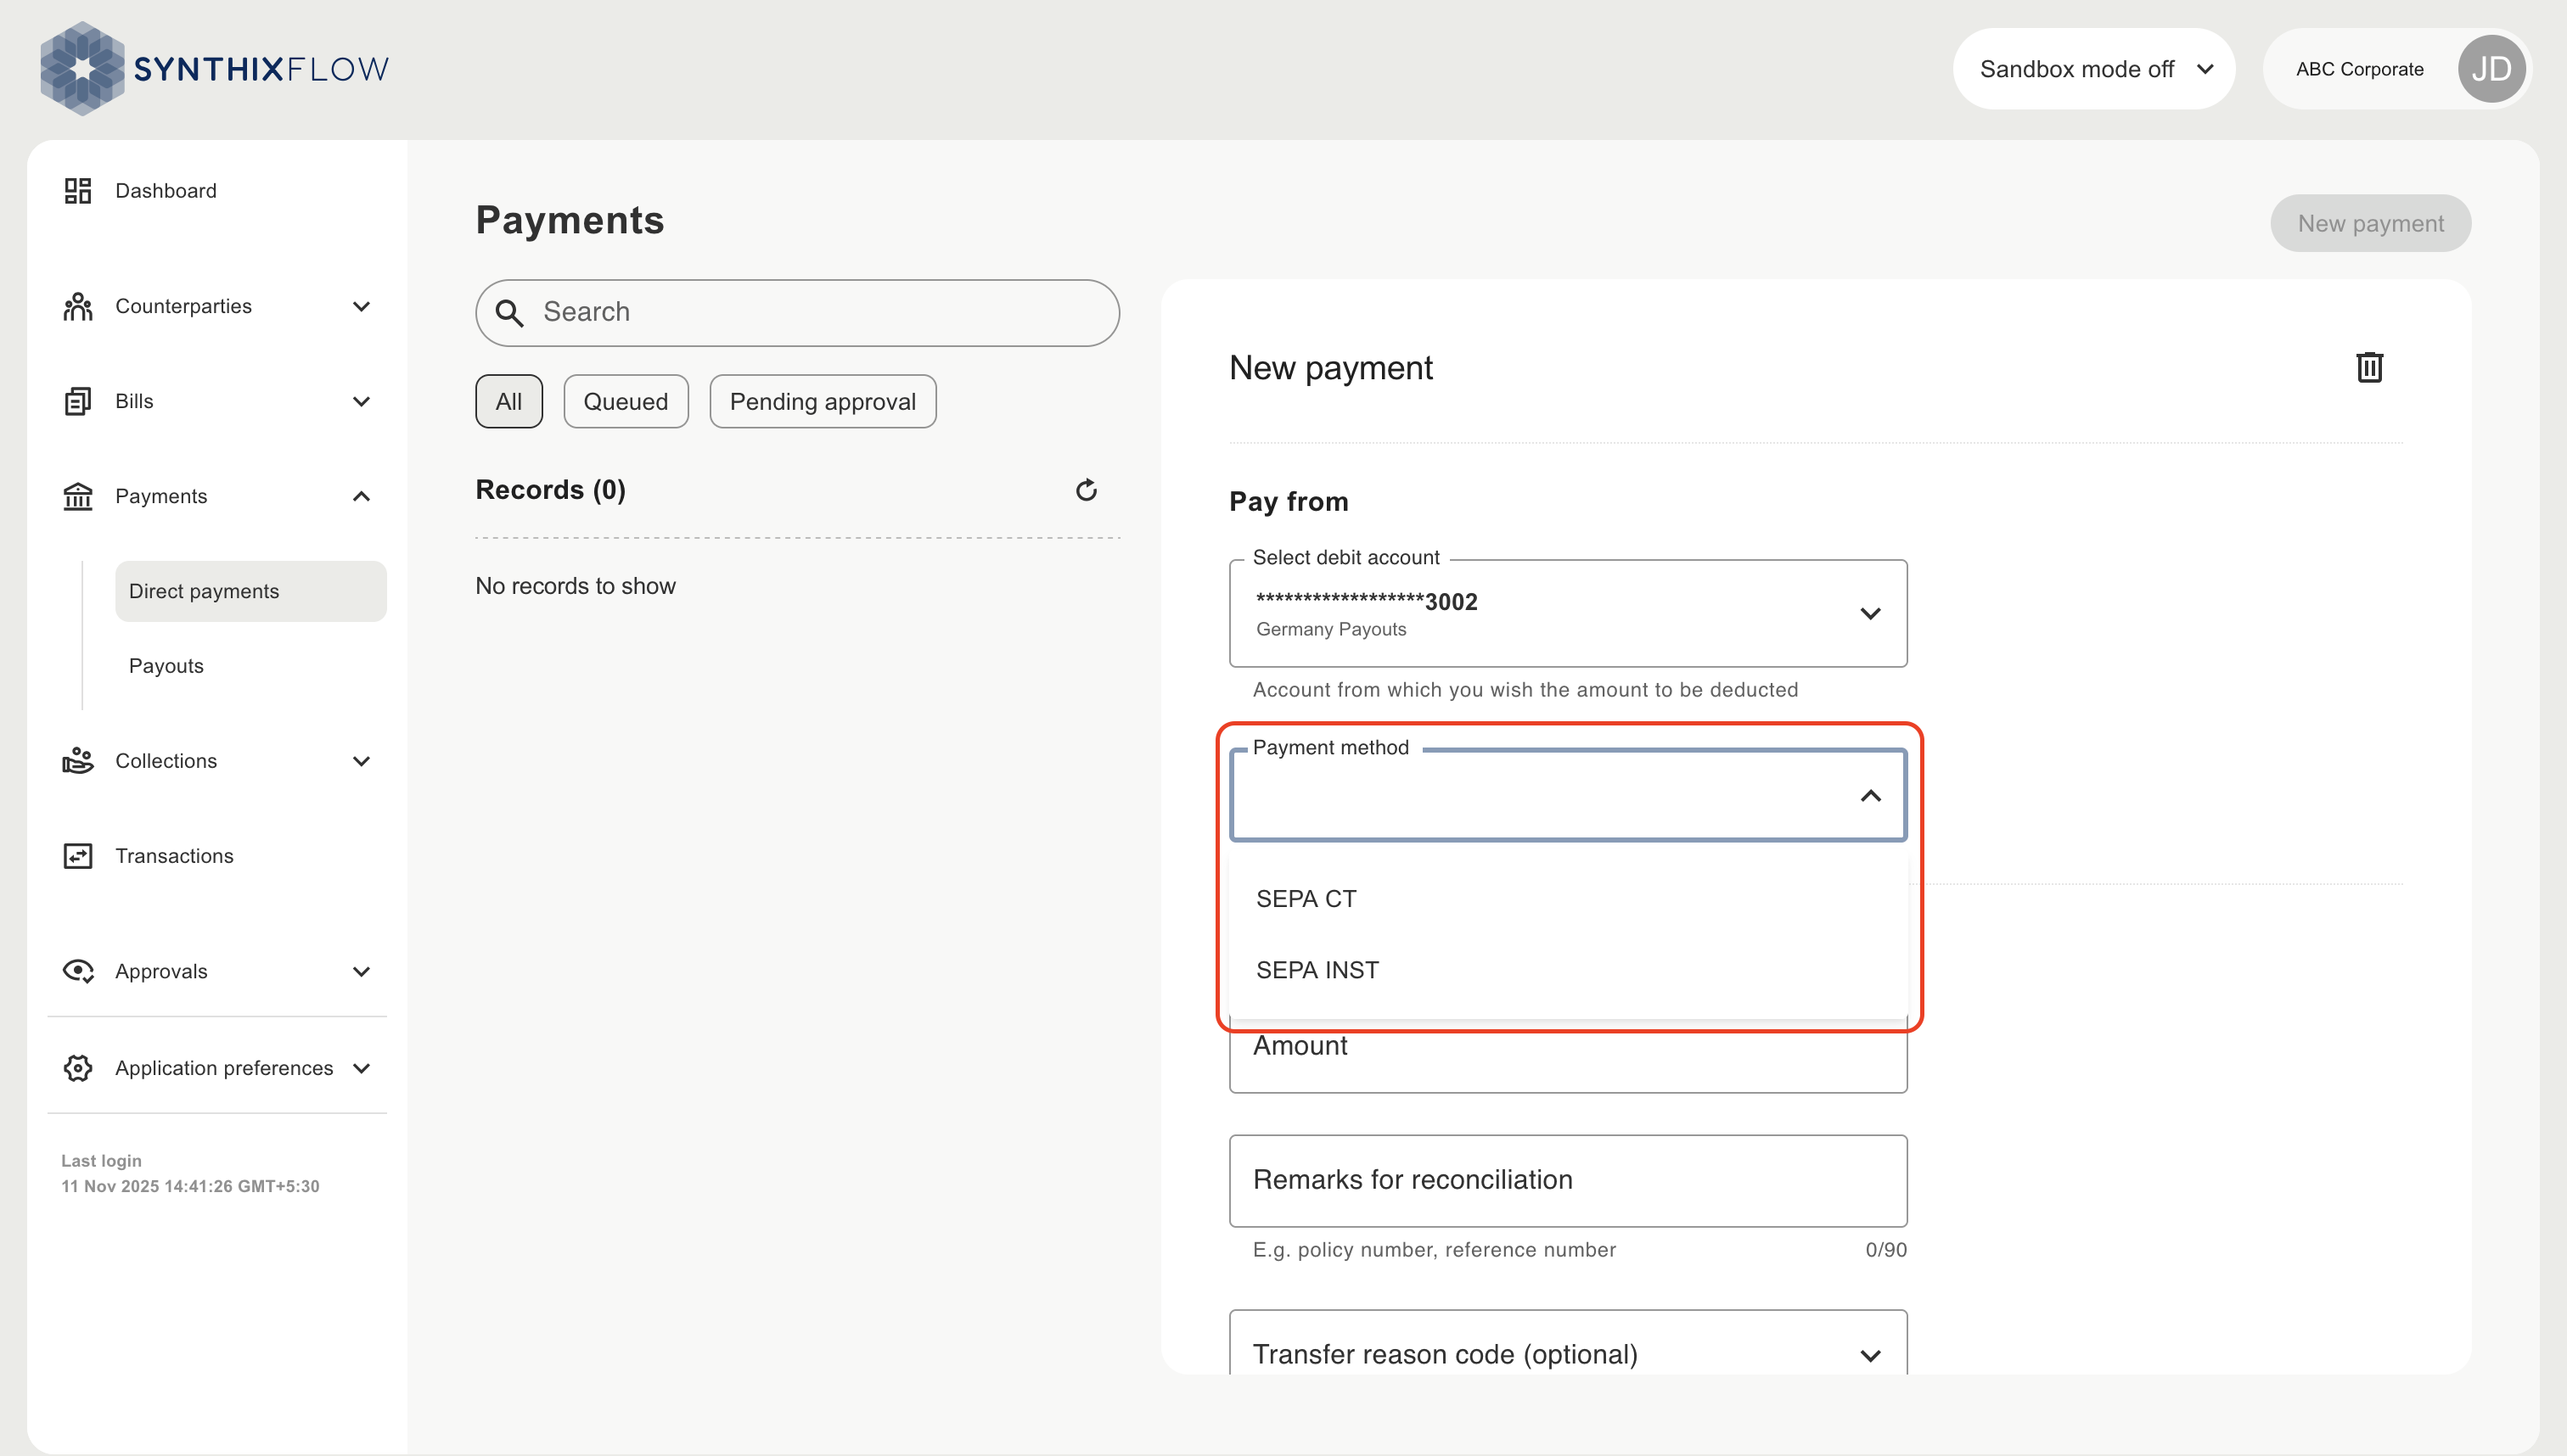The width and height of the screenshot is (2567, 1456).
Task: Click Remarks for reconciliation field
Action: pyautogui.click(x=1568, y=1181)
